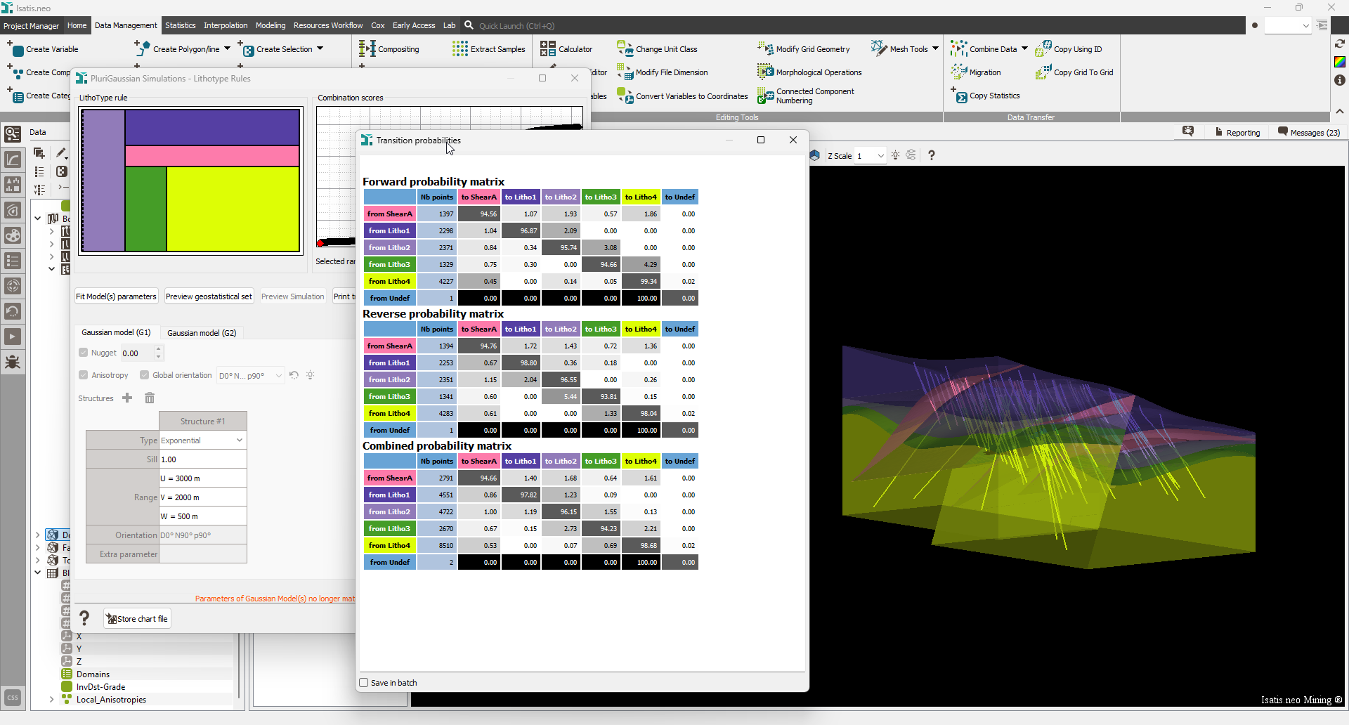Viewport: 1349px width, 725px height.
Task: Open the structure Type Exponential dropdown
Action: (202, 440)
